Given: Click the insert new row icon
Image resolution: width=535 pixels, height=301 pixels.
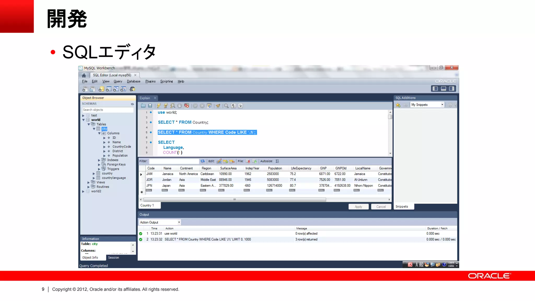Looking at the screenshot, I should click(225, 161).
